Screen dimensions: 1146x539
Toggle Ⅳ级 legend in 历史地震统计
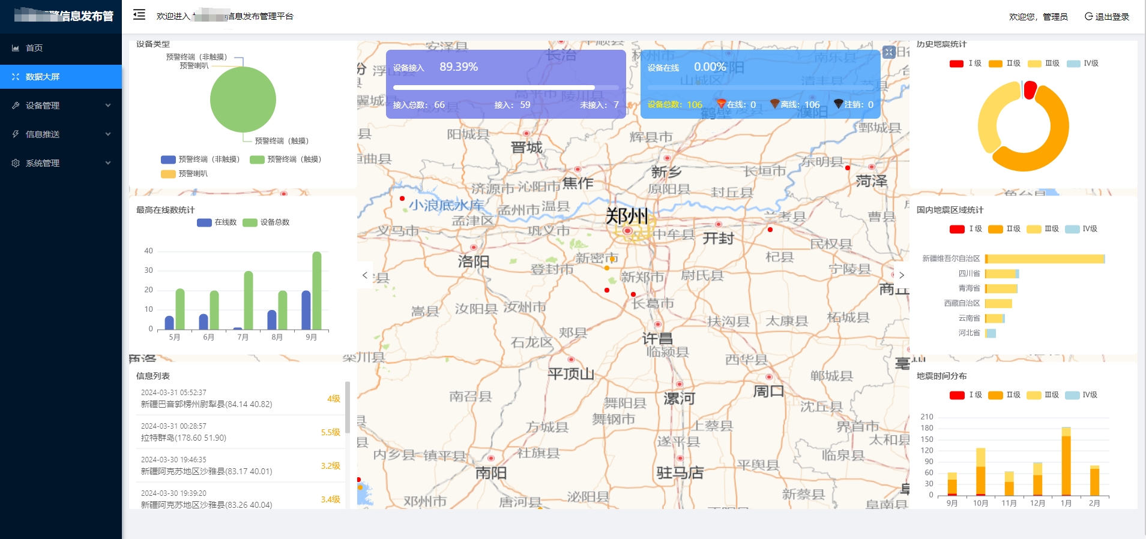click(1082, 64)
